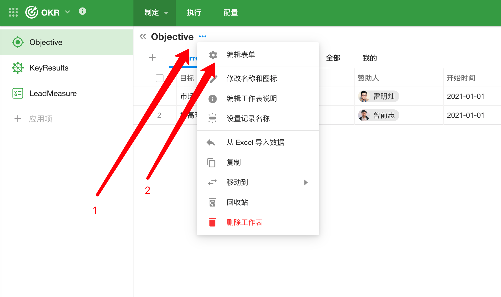This screenshot has height=297, width=501.
Task: Click the info icon beside 编辑工作表说明
Action: (x=212, y=99)
